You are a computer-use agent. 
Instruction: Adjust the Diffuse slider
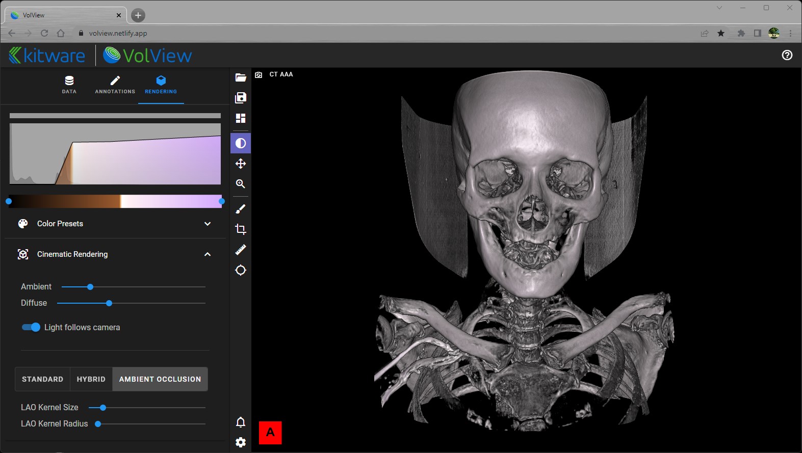tap(131, 303)
